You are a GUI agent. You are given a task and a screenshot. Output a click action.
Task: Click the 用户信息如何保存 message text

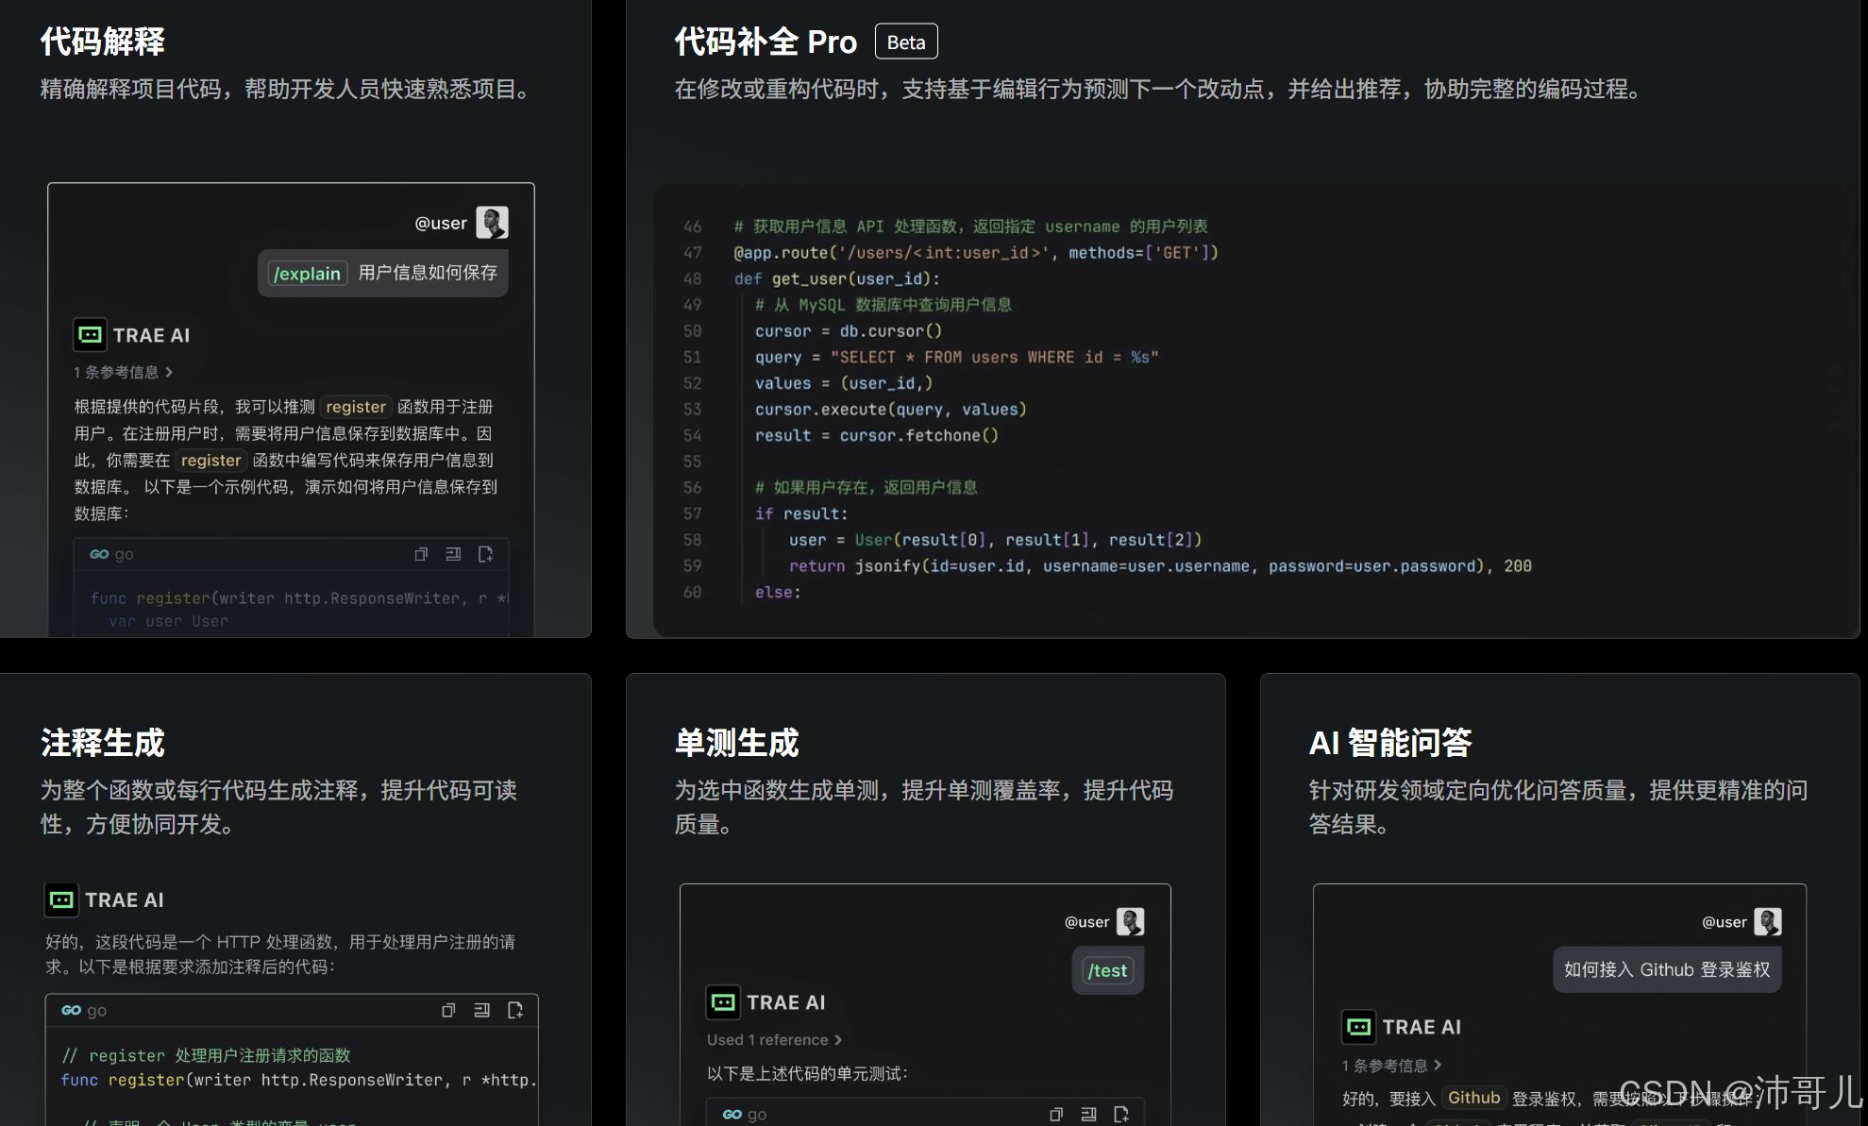click(x=428, y=273)
